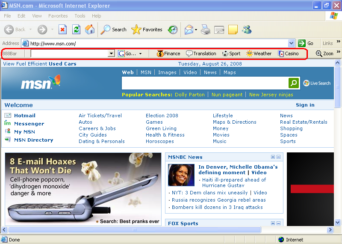342x244 pixels.
Task: Click the Zoom magnifier toolbar button
Action: (x=324, y=54)
